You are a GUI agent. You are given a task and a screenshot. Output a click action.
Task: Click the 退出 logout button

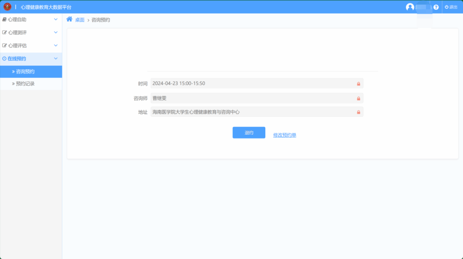[451, 7]
